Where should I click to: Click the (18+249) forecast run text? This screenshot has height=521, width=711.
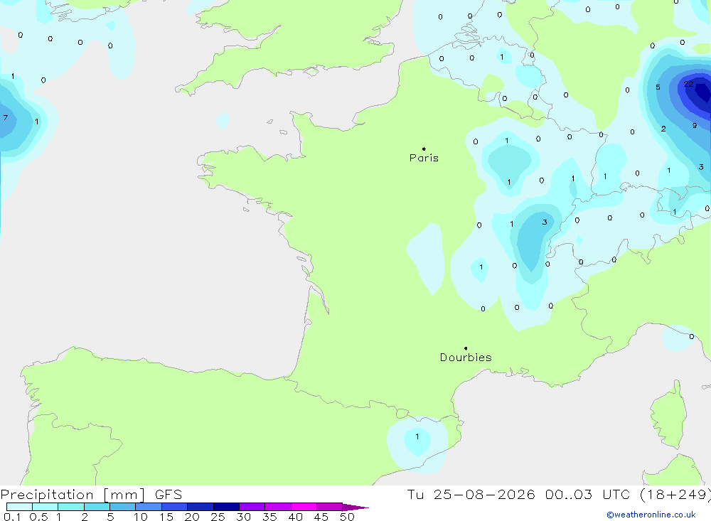(675, 495)
